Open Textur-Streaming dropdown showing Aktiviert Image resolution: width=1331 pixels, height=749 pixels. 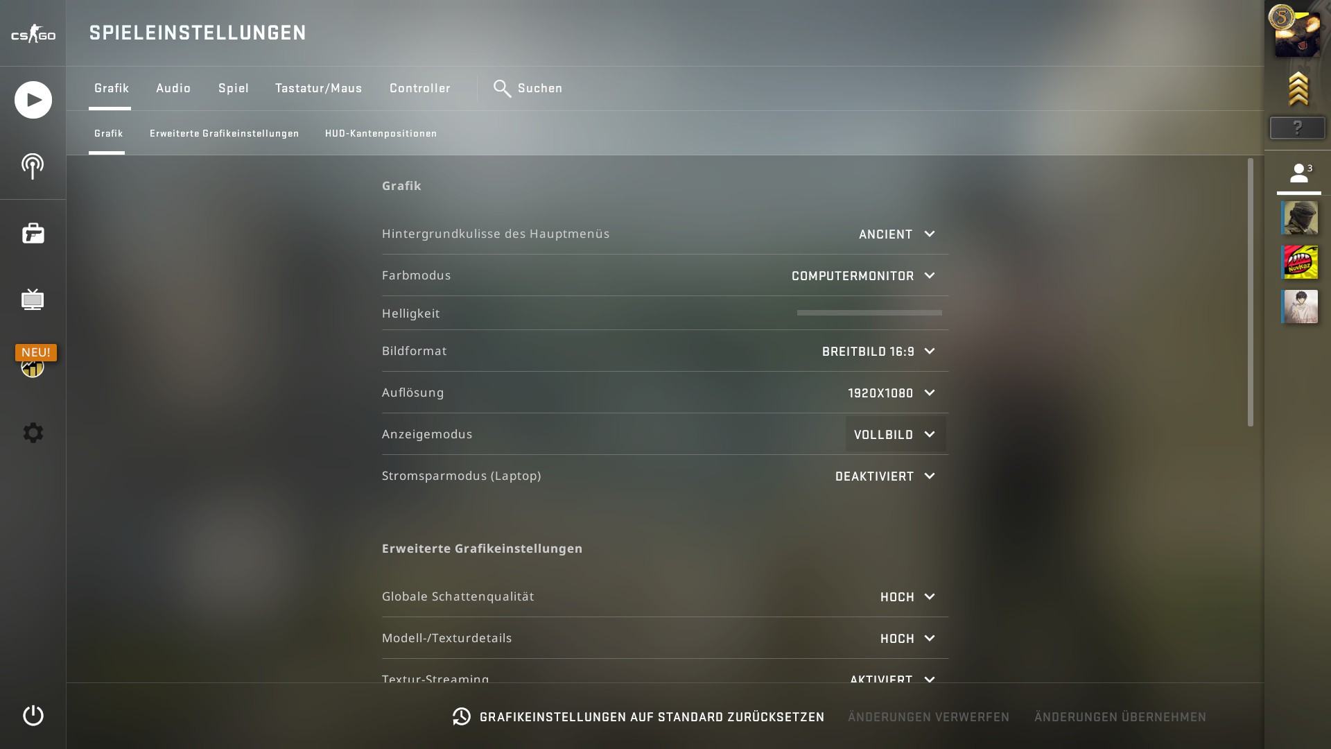(893, 678)
